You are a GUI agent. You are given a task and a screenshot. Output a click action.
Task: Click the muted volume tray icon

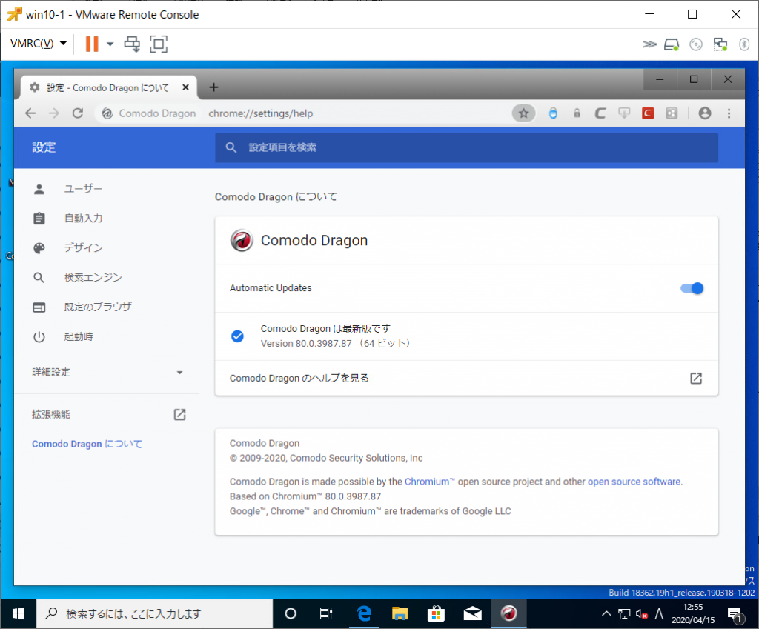pos(642,614)
